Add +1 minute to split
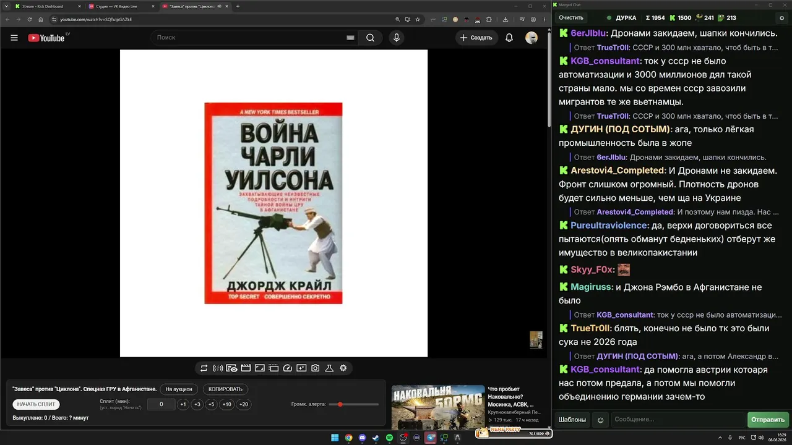Viewport: 792px width, 445px height. 183,404
